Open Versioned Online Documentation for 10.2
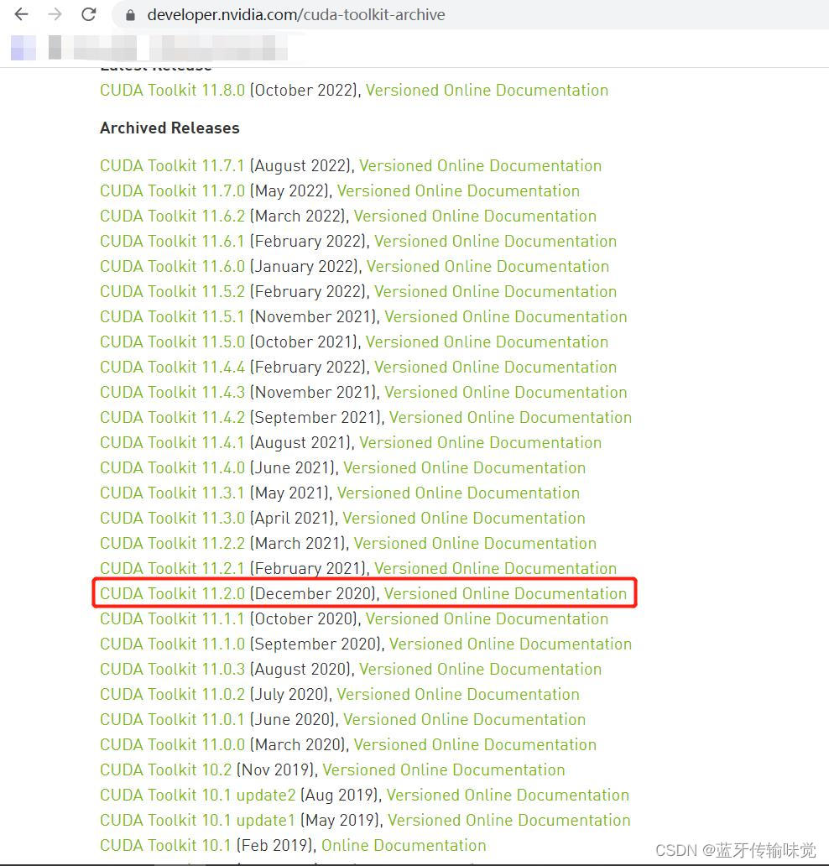 444,769
